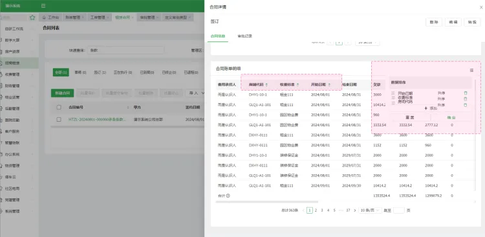This screenshot has height=237, width=485.
Task: Click the hamburger menu icon in green header
Action: point(43,6)
